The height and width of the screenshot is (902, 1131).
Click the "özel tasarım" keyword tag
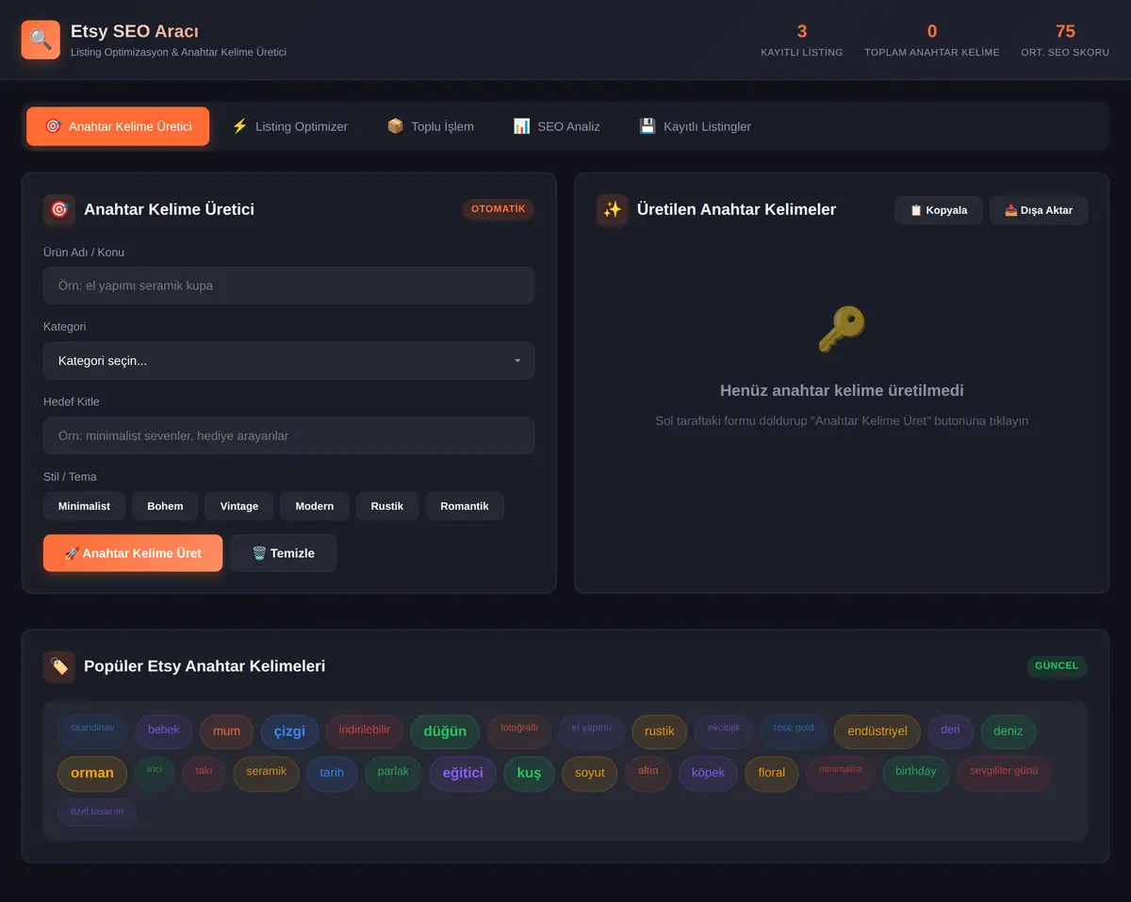[97, 812]
